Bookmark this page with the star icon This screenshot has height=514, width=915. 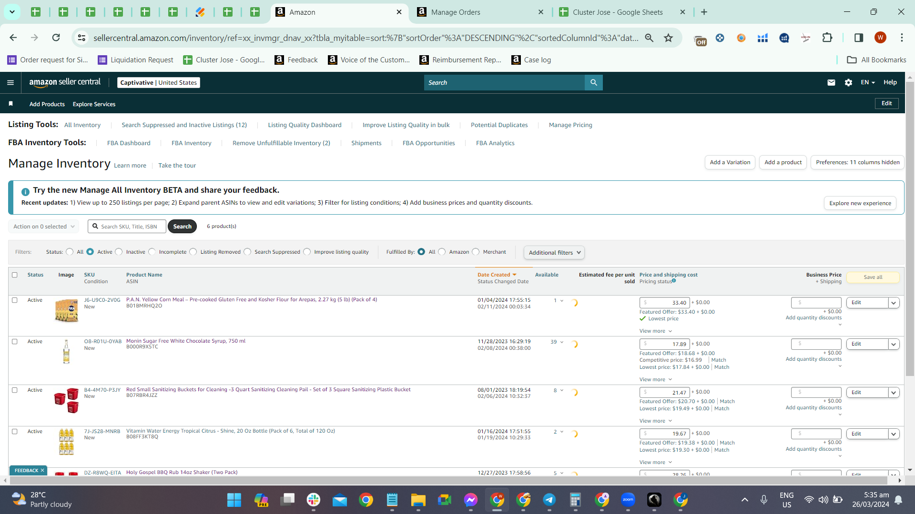(669, 38)
